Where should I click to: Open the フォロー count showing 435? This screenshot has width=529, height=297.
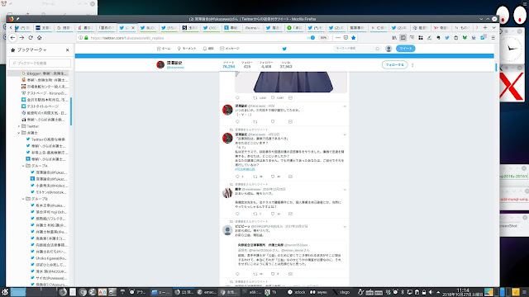pos(247,64)
